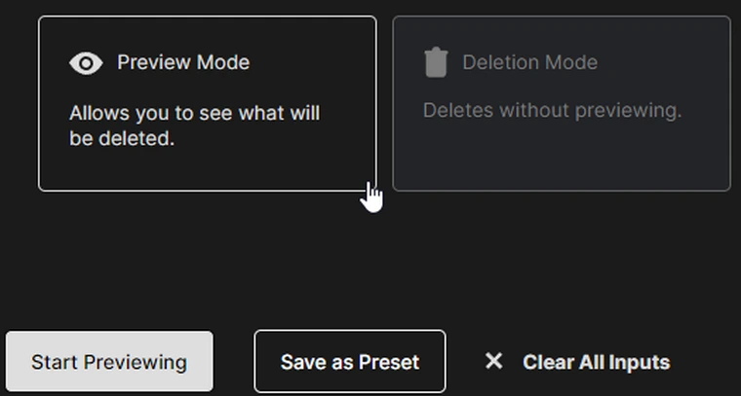This screenshot has width=741, height=396.
Task: Click the eye icon in Preview Mode
Action: coord(86,63)
